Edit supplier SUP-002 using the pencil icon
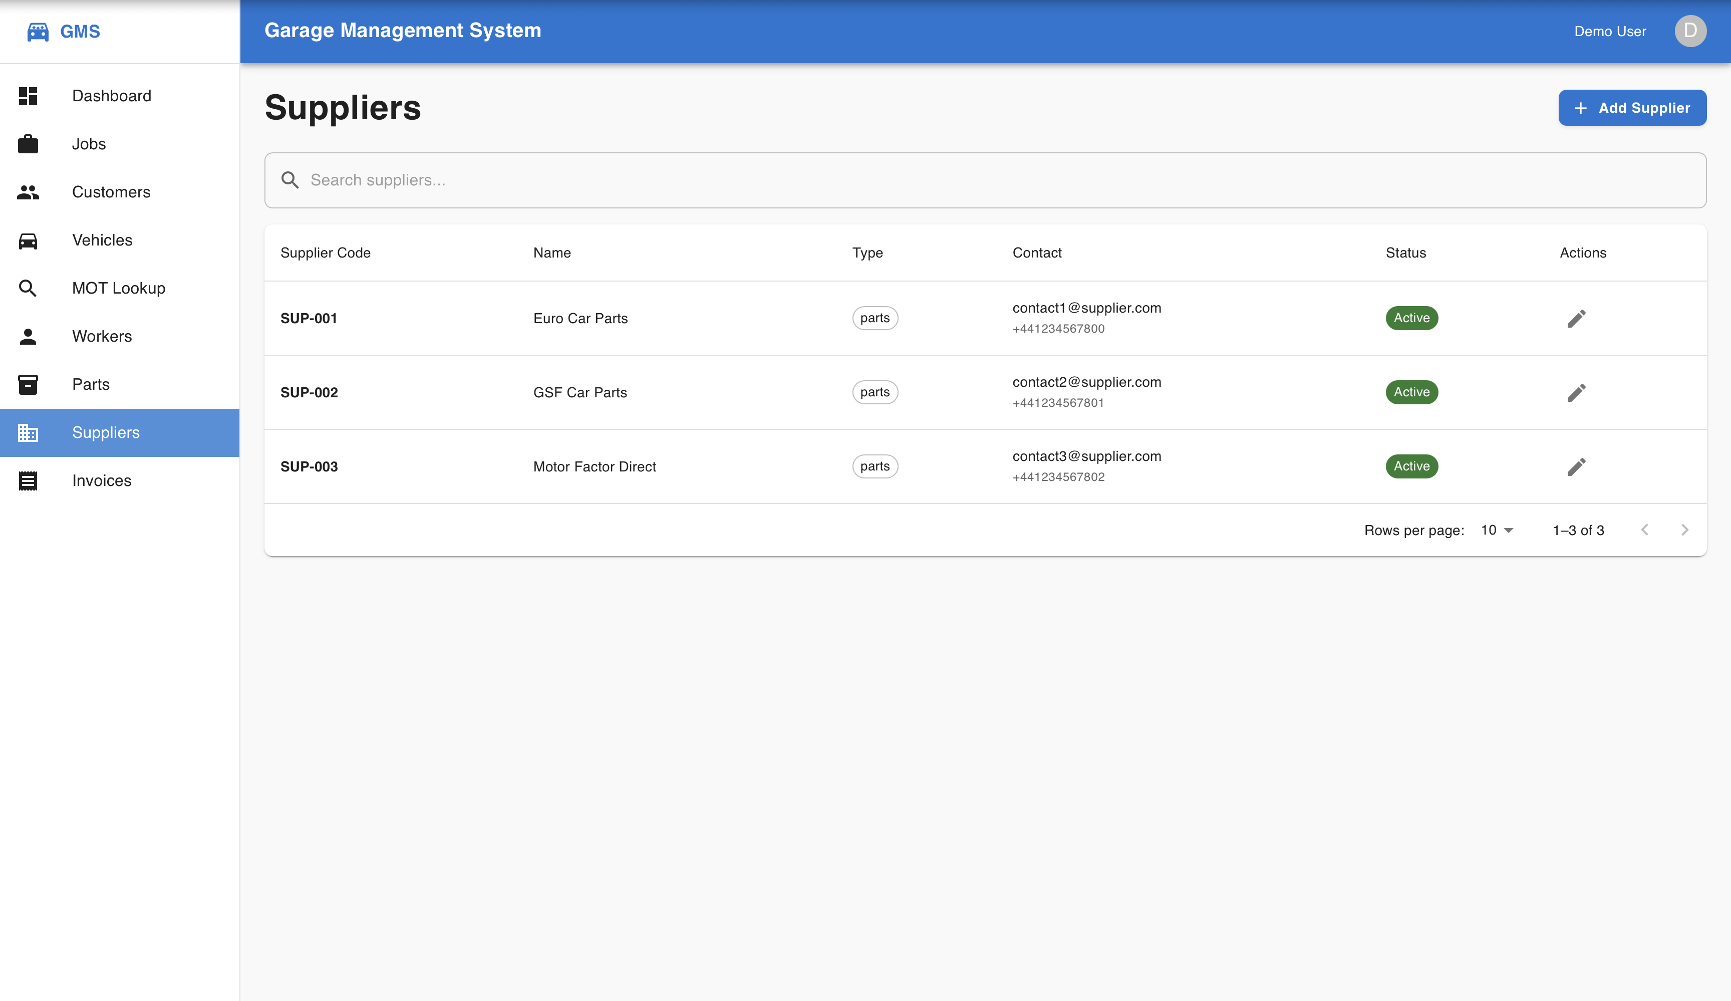This screenshot has height=1001, width=1731. click(1576, 392)
